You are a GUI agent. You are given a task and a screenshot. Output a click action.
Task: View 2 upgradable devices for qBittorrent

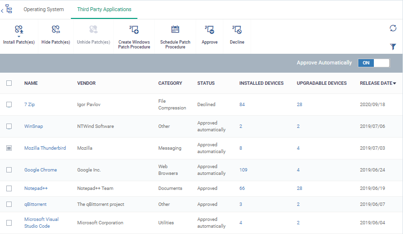point(298,204)
